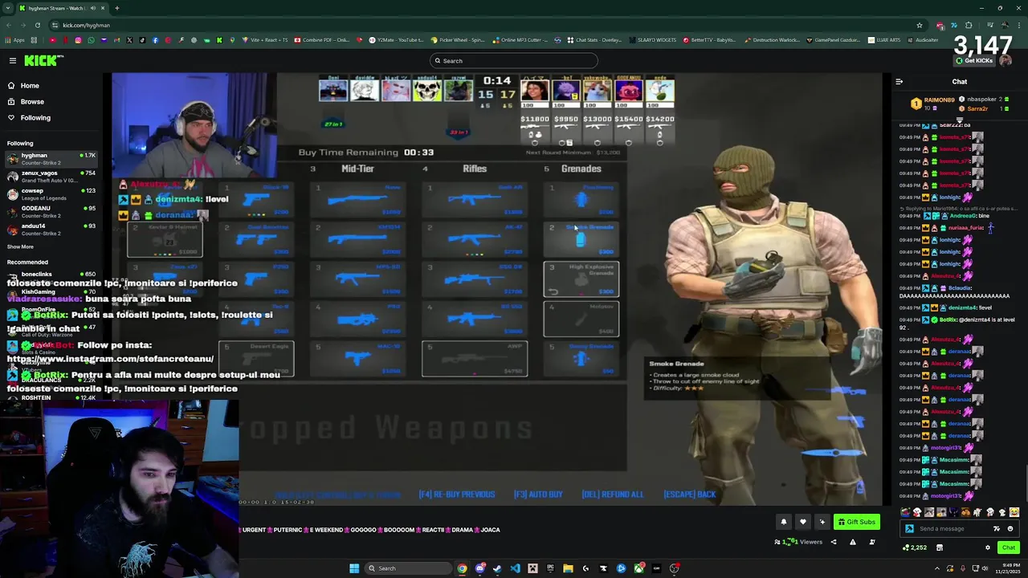Viewport: 1028px width, 578px height.
Task: Click the Viewers count
Action: [x=798, y=542]
